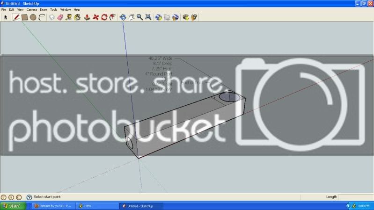This screenshot has height=210, width=374.
Task: Click the Get Models download icon
Action: tap(185, 17)
